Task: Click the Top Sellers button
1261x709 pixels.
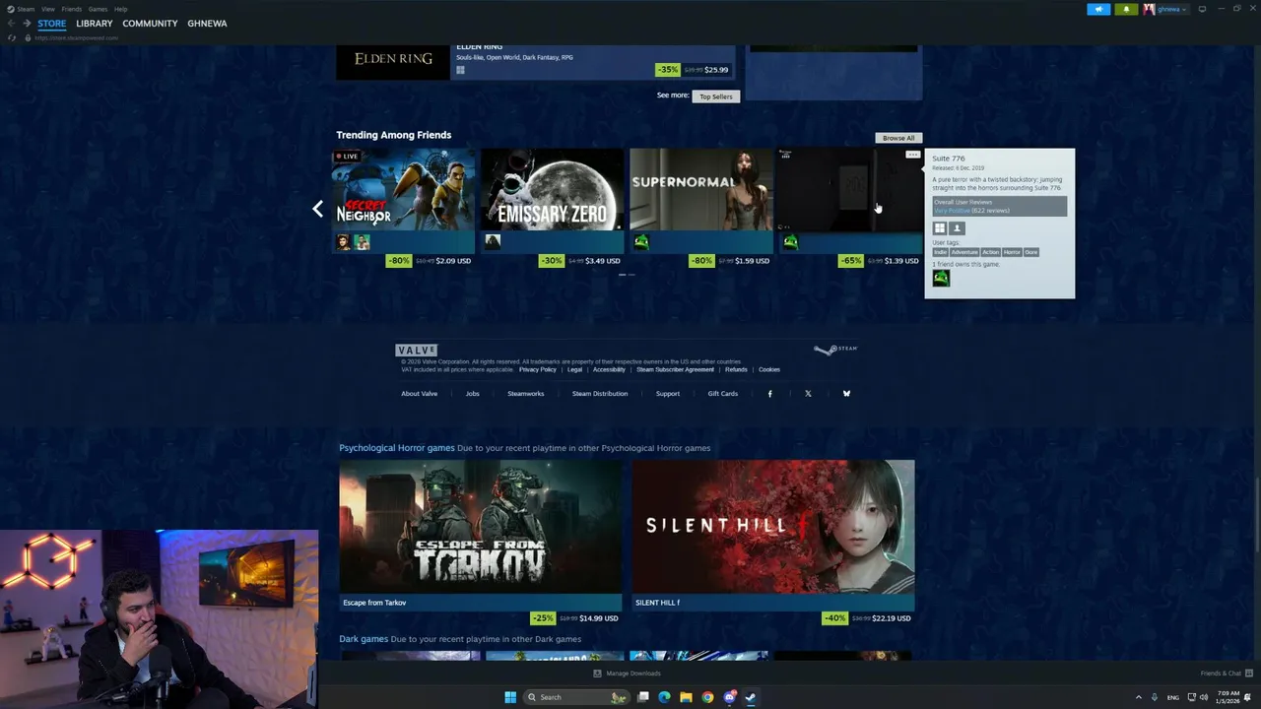Action: 716,97
